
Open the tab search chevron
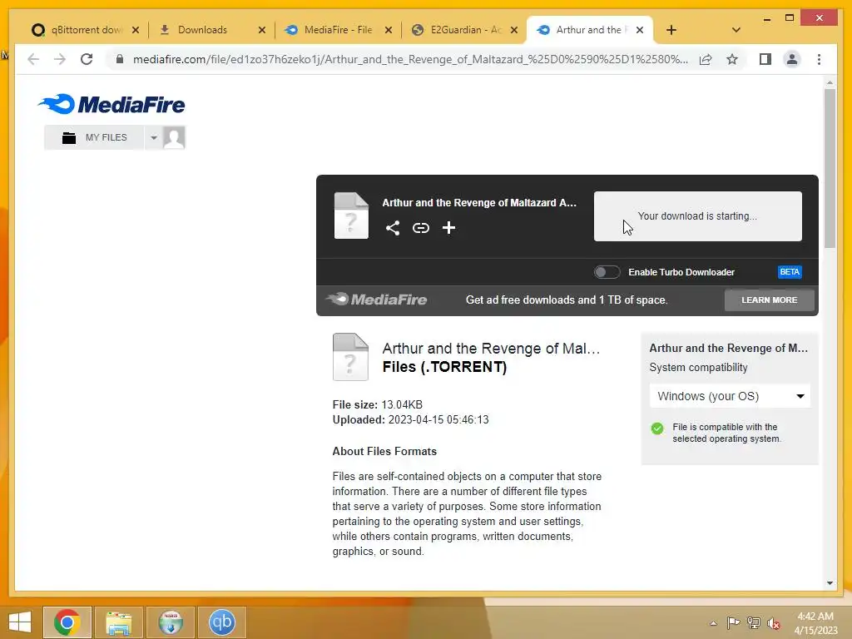coord(736,30)
